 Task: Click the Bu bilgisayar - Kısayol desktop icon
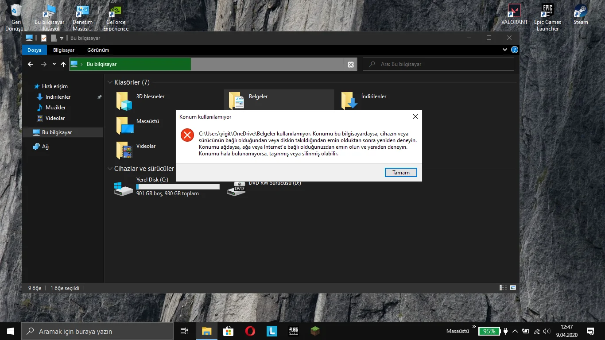pyautogui.click(x=49, y=18)
